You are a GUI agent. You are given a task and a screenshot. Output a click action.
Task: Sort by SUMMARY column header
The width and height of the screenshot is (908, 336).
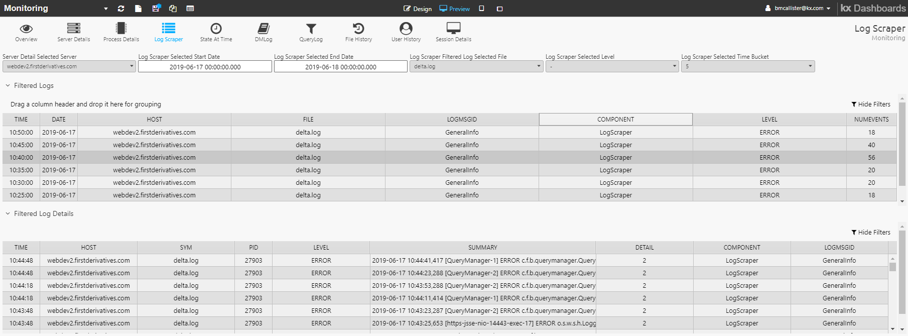(482, 248)
